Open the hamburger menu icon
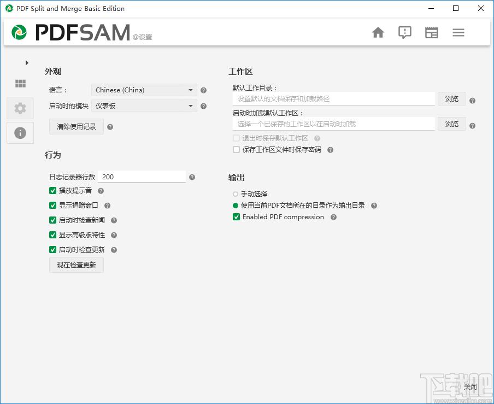Image resolution: width=494 pixels, height=404 pixels. point(458,32)
